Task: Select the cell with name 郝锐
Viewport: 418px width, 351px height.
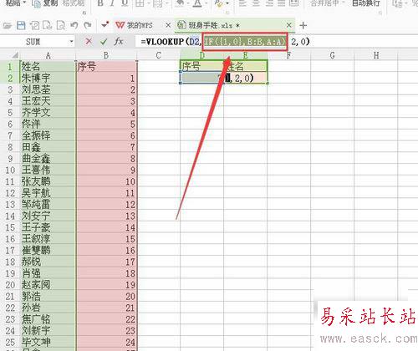Action: [48, 262]
